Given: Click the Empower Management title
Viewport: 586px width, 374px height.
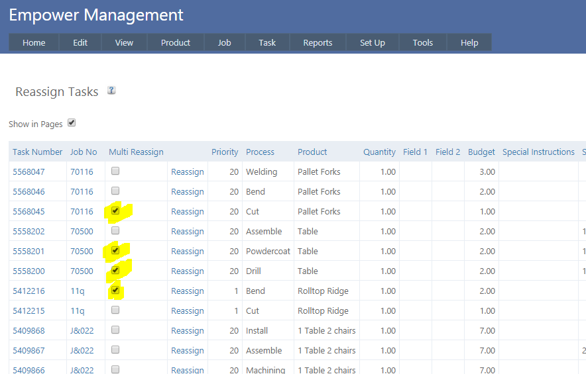Looking at the screenshot, I should (x=96, y=15).
